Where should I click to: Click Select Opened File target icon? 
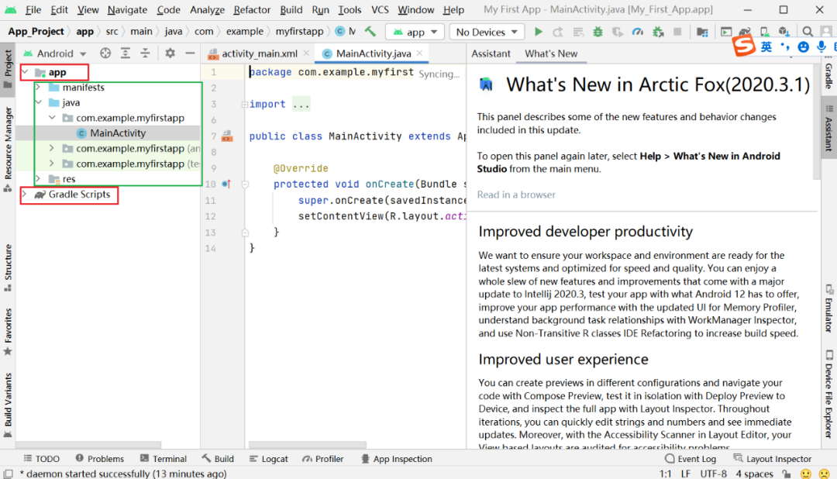pyautogui.click(x=105, y=53)
